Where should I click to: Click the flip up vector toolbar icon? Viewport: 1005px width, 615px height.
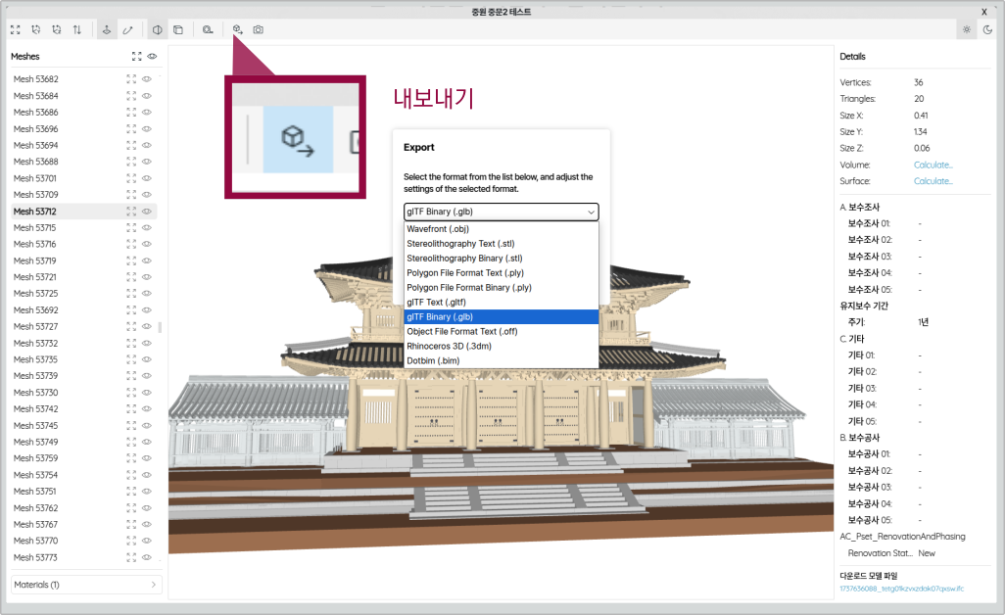pos(77,30)
